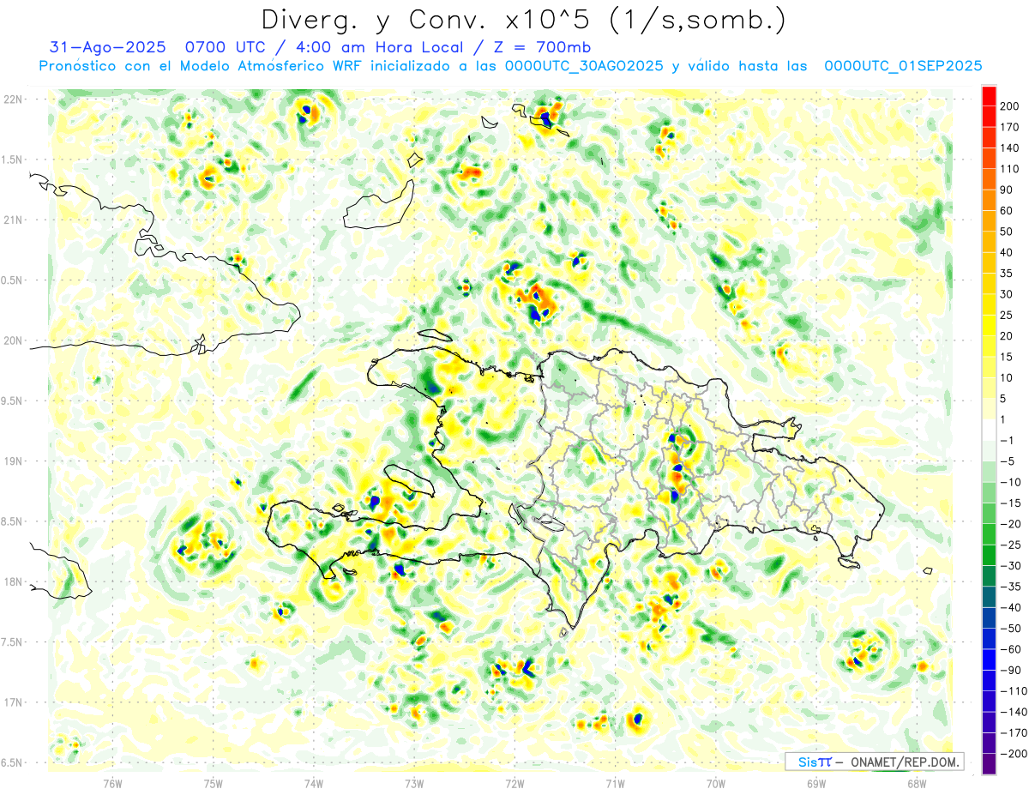The height and width of the screenshot is (795, 1029).
Task: Click the legend value '-90'
Action: pyautogui.click(x=1010, y=671)
